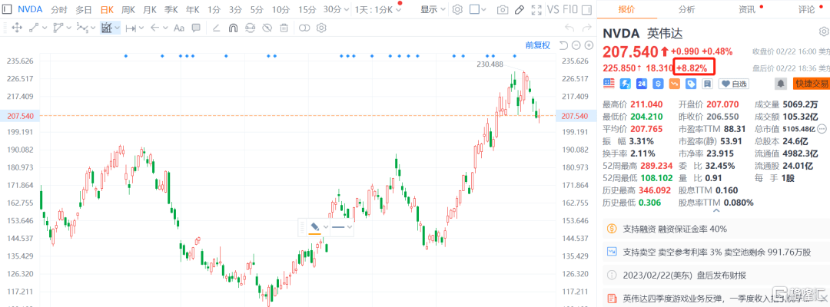This screenshot has height=307, width=830.
Task: Select the 日K daily candlestick tab
Action: click(x=107, y=9)
